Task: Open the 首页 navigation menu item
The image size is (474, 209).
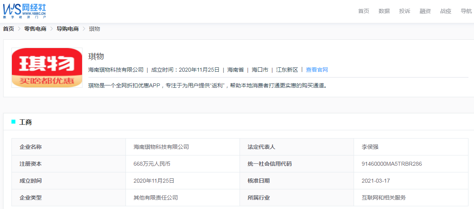Action: (363, 11)
